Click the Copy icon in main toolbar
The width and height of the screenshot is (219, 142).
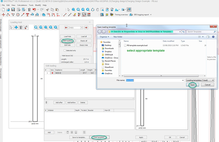pyautogui.click(x=52, y=10)
